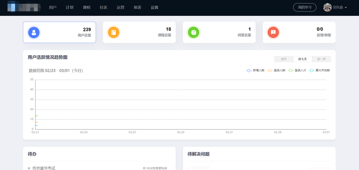The height and width of the screenshot is (170, 359).
Task: Click the blue user icon on 用户总量 card
Action: 34,32
